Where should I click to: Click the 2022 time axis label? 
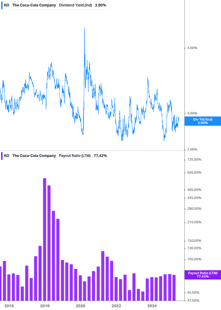pos(116,306)
